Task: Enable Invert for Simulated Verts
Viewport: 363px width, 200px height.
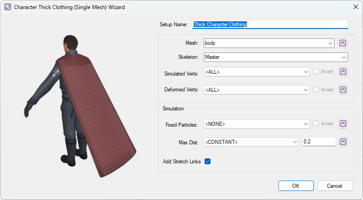Action: 316,71
